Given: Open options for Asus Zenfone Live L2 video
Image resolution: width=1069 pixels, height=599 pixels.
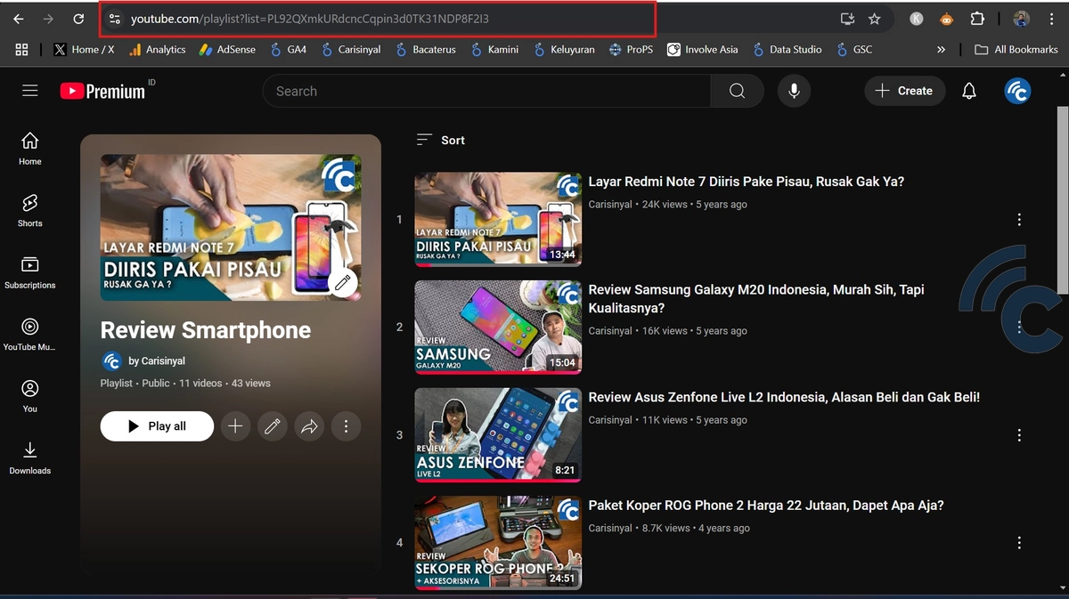Looking at the screenshot, I should (x=1019, y=435).
